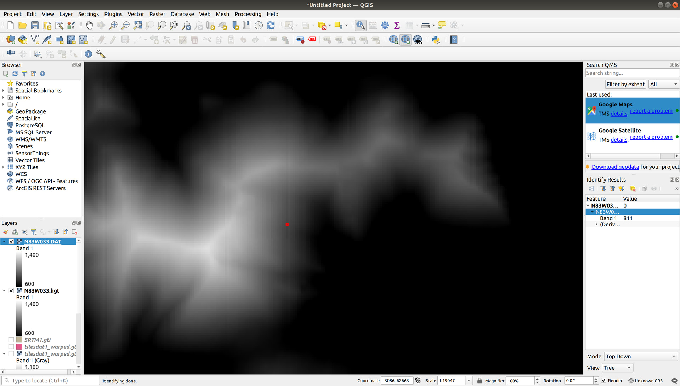Toggle the Render checkbox in status bar
Image resolution: width=680 pixels, height=386 pixels.
tap(604, 381)
